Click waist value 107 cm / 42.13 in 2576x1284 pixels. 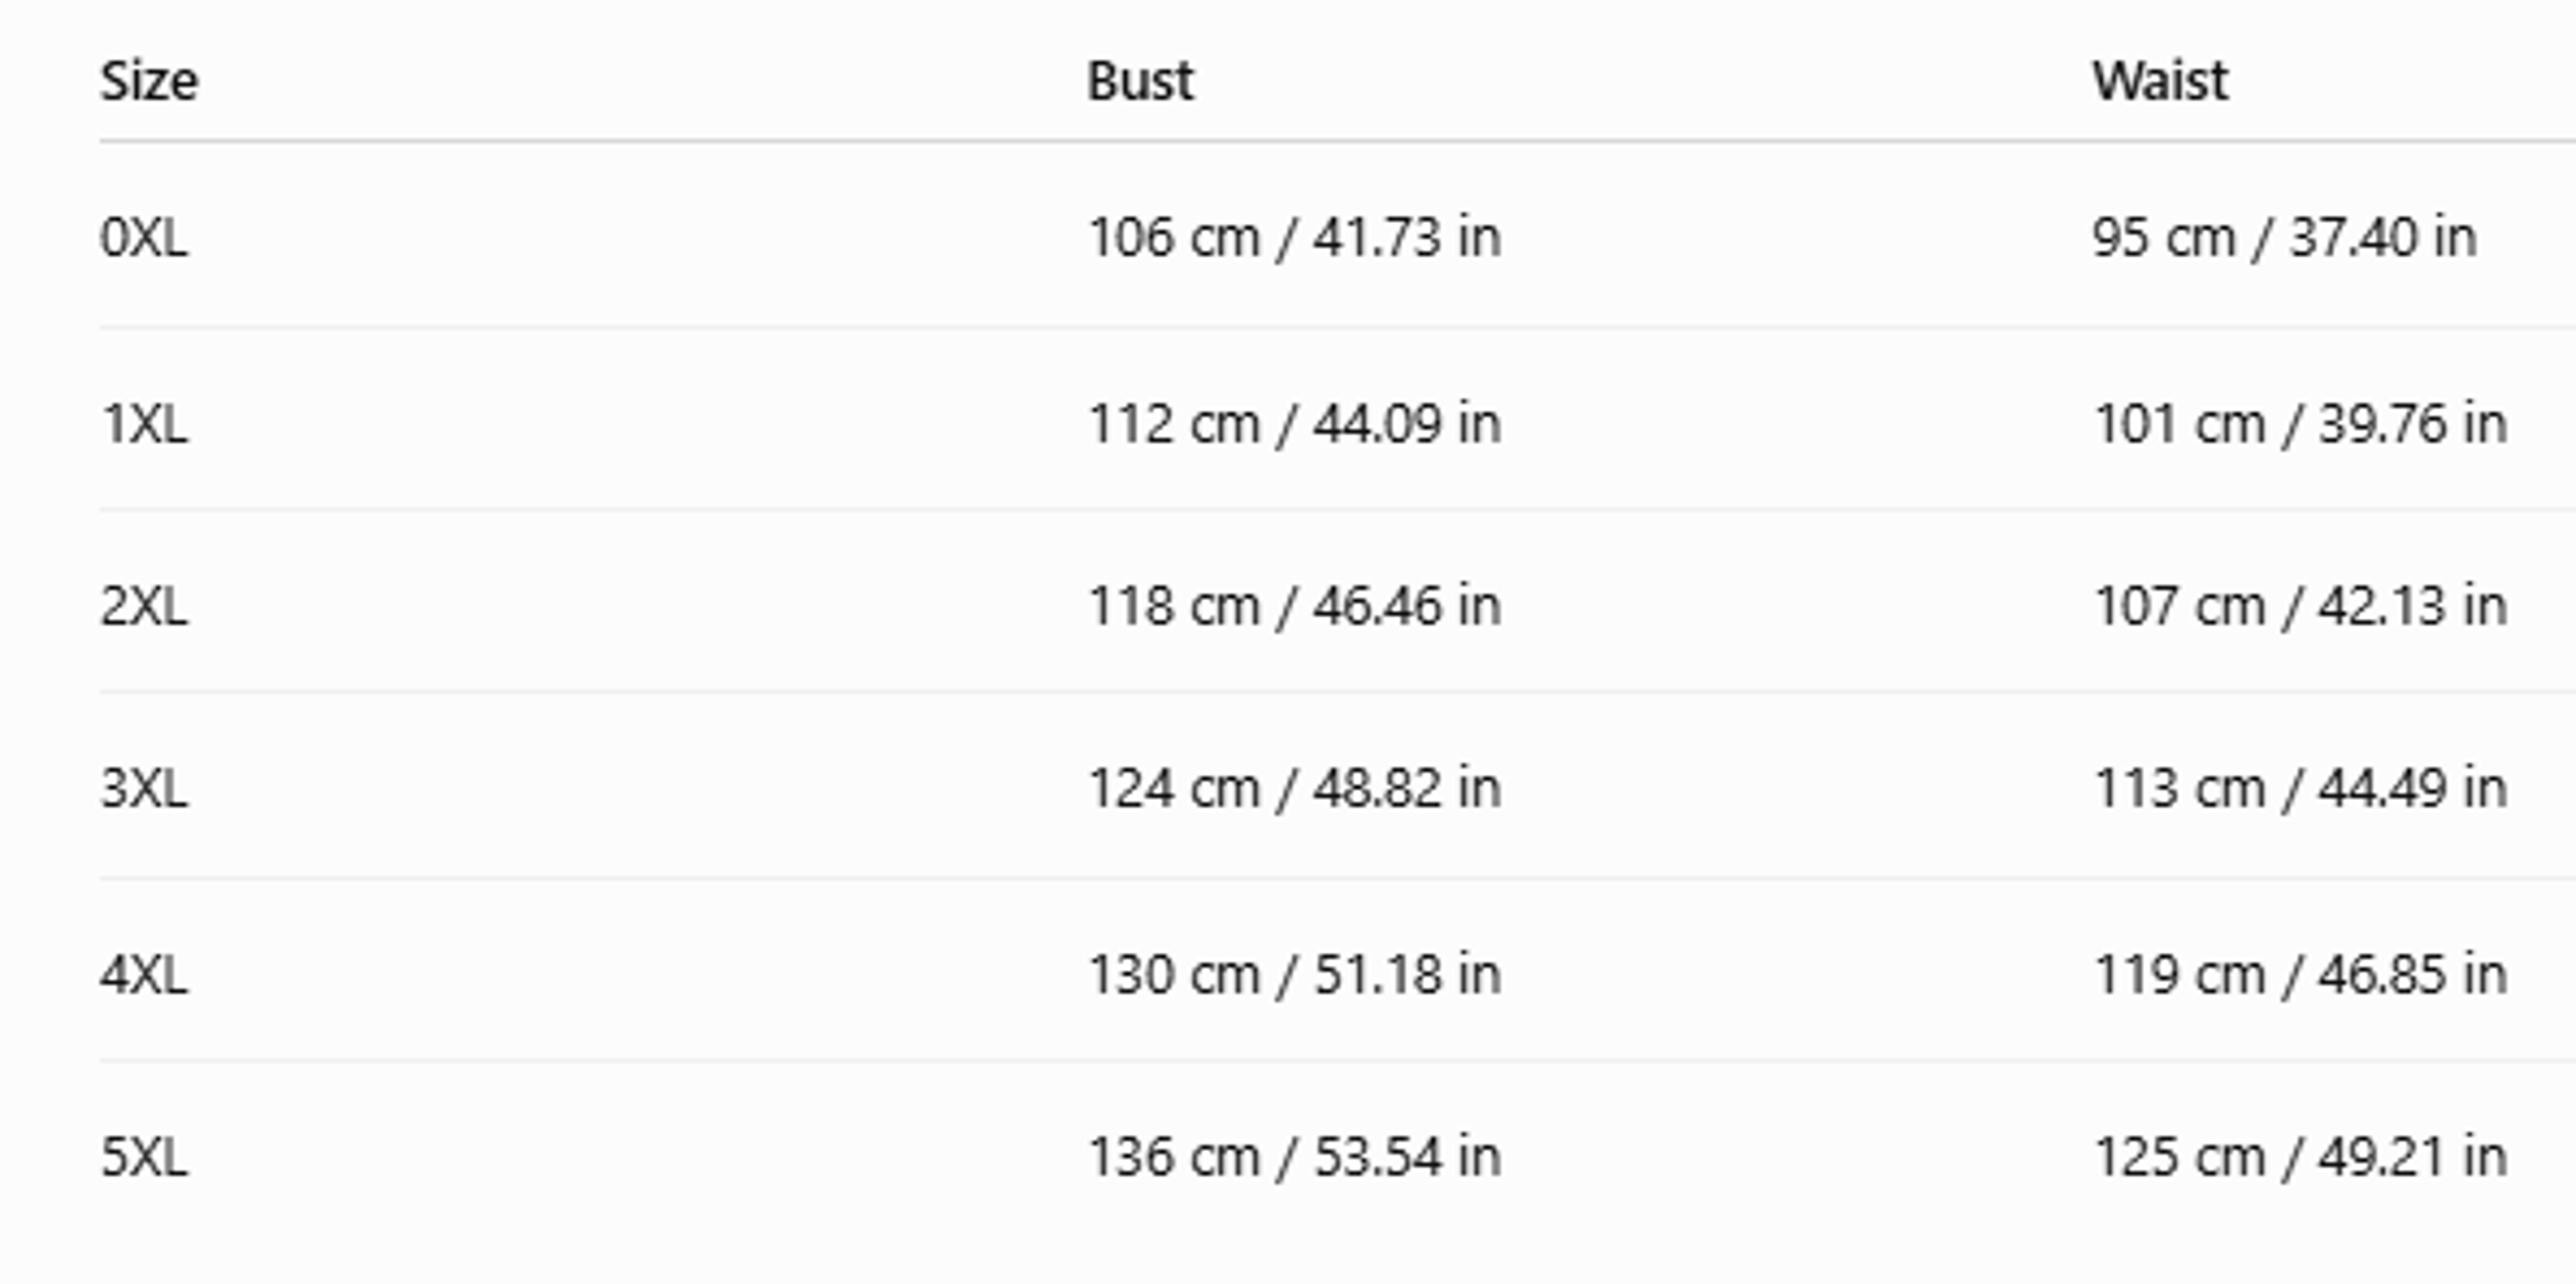2300,607
